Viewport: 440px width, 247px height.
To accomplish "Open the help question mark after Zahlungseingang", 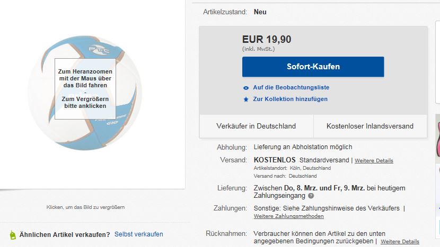I will pos(311,196).
